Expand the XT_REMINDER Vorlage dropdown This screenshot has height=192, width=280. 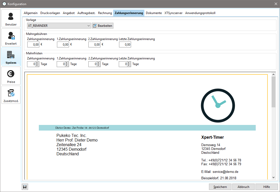tap(89, 26)
